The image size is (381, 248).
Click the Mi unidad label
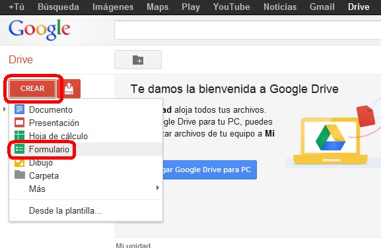(133, 245)
